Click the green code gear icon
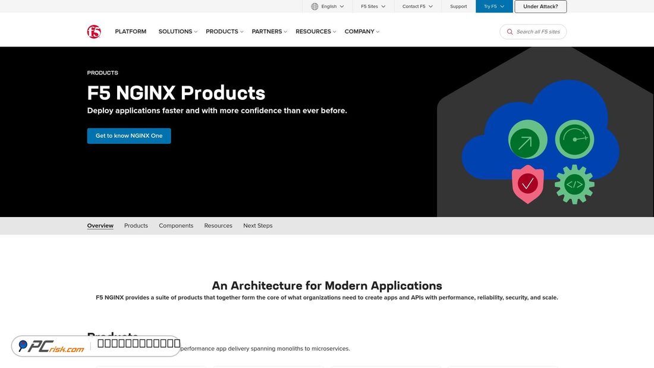 574,184
